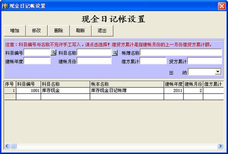228x154 pixels.
Task: Hit the 刷新 (Refresh) button
Action: 80,31
